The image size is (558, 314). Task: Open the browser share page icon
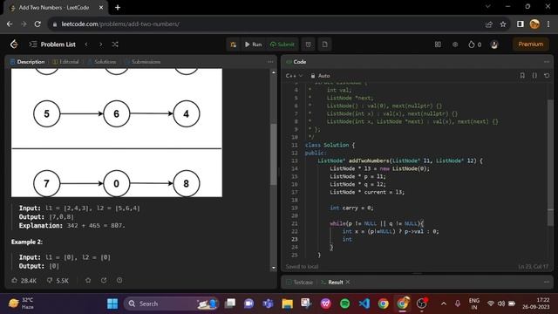tap(488, 24)
